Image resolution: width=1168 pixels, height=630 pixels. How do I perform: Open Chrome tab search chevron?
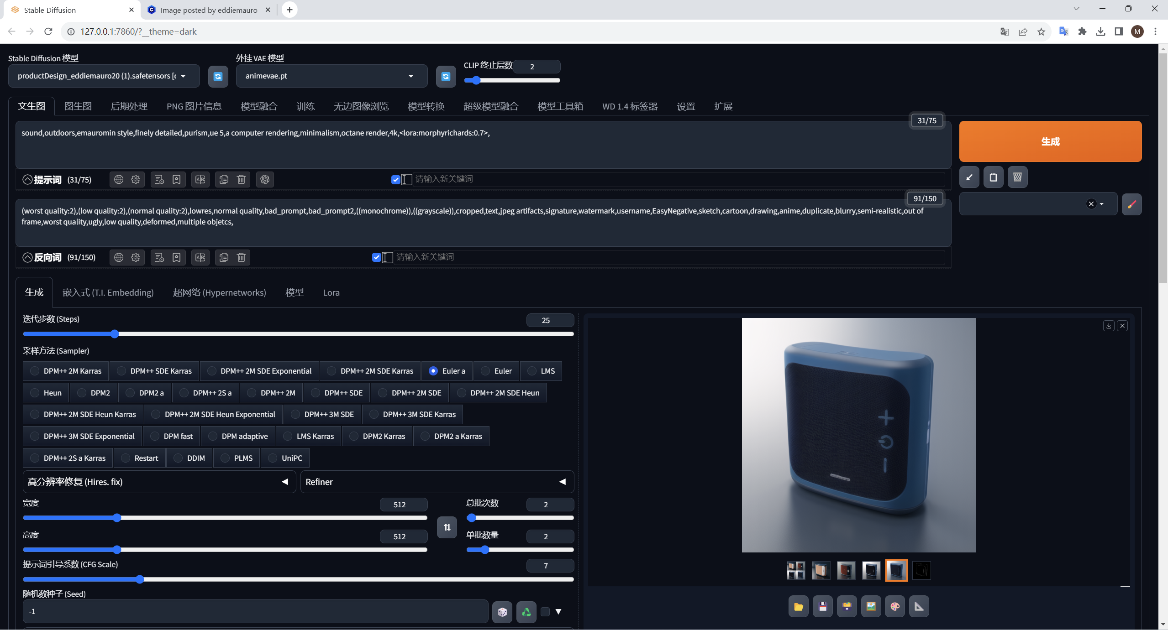[x=1076, y=9]
